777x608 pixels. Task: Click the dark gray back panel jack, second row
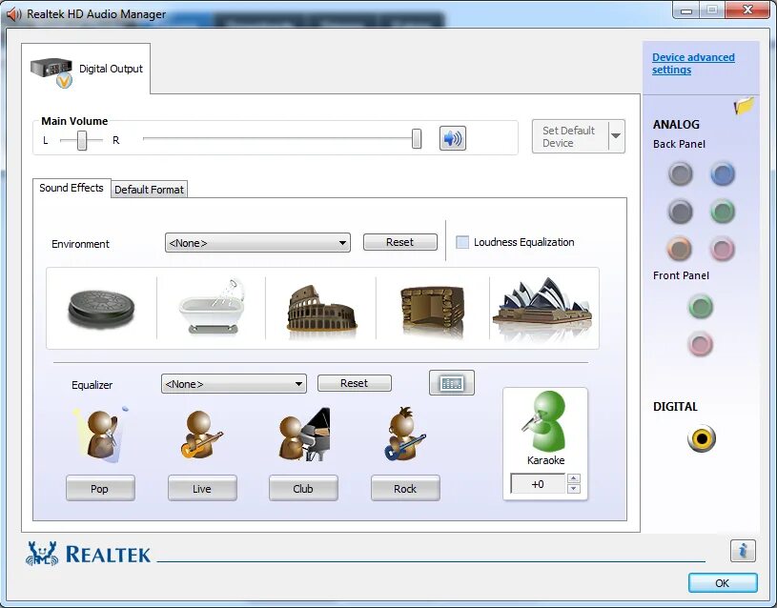pyautogui.click(x=680, y=212)
